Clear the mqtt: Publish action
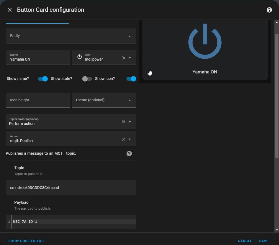279x245 pixels. (x=124, y=139)
